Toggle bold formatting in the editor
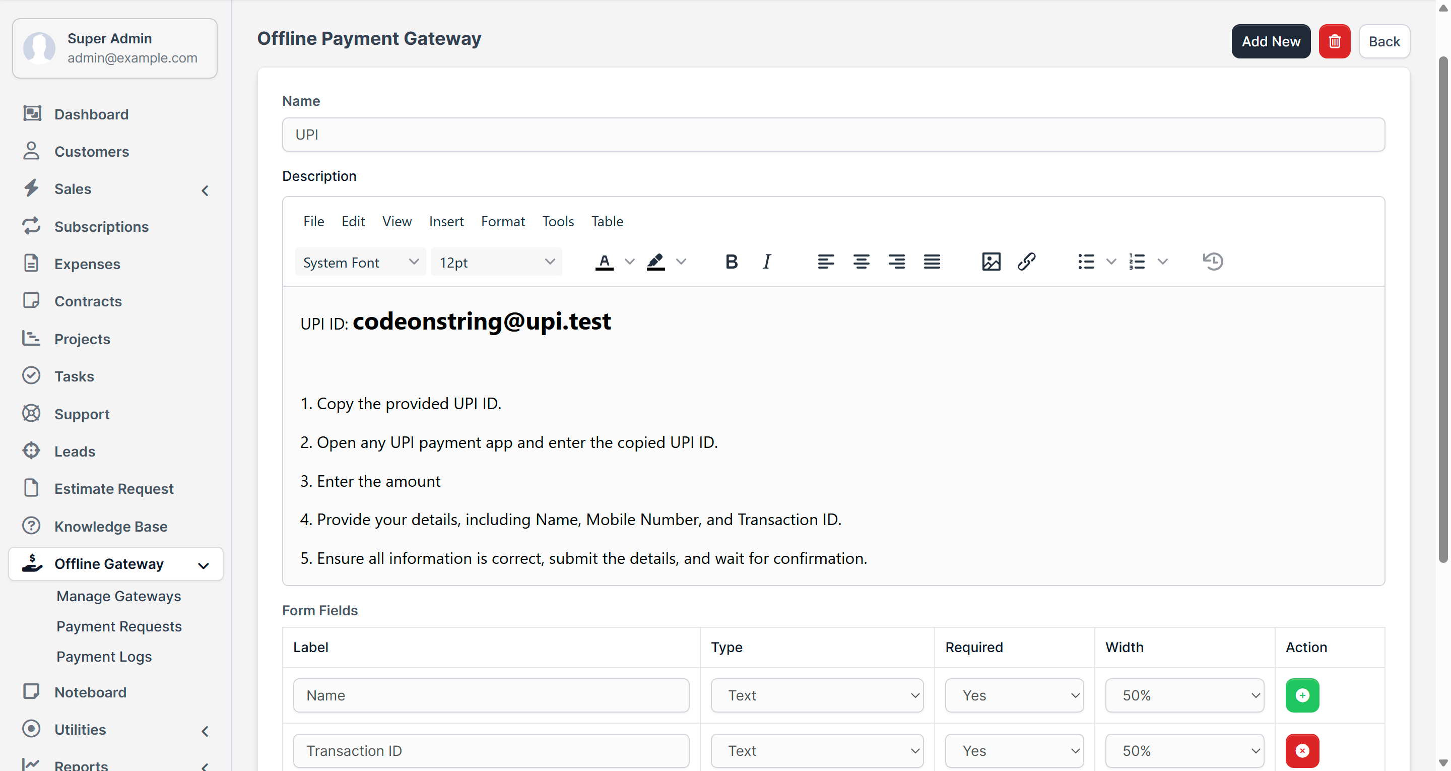The width and height of the screenshot is (1451, 771). 731,262
